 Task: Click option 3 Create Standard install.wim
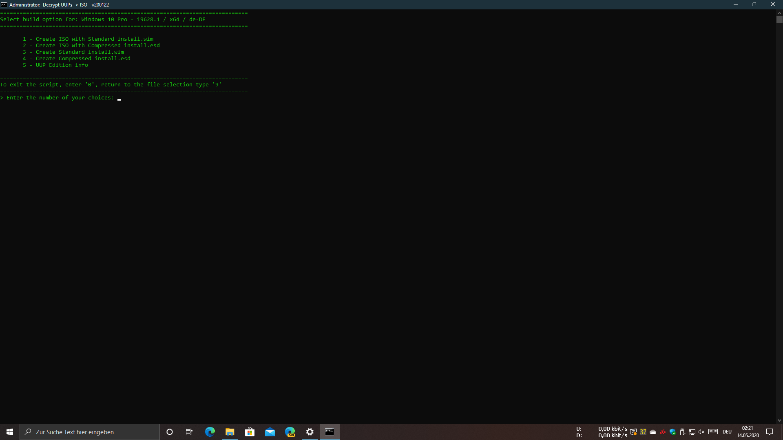73,52
